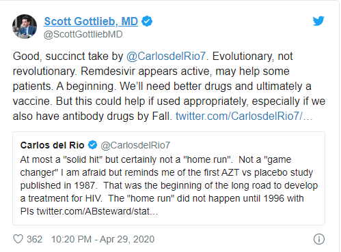Screen dimensions: 341x252
Task: Open the tweet info icon
Action: 319,239
